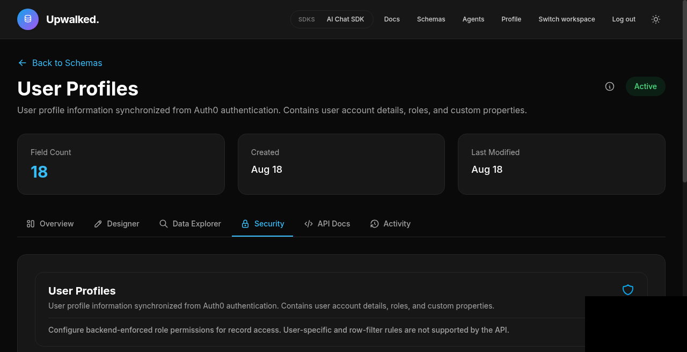Click the Upwalked. brand name
This screenshot has height=352, width=687.
coord(72,20)
